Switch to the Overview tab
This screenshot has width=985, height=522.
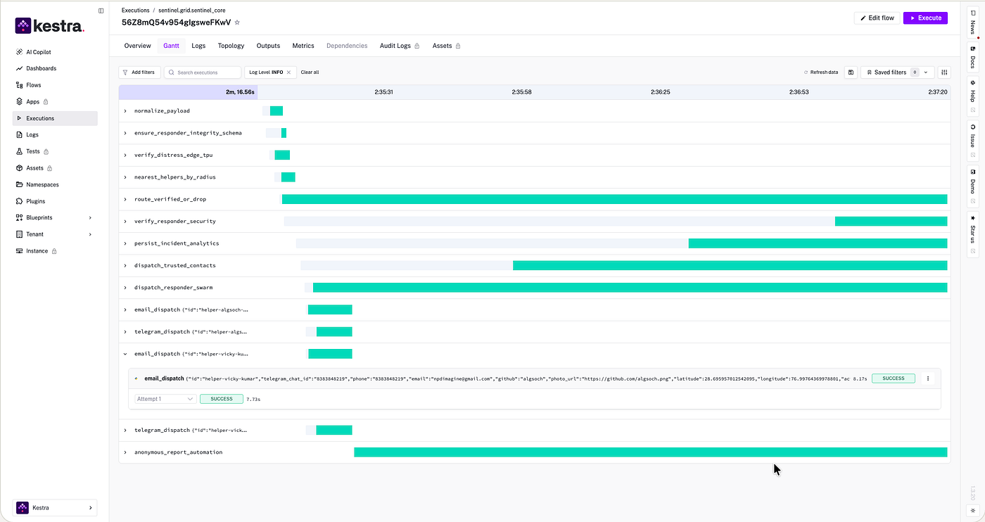point(138,46)
